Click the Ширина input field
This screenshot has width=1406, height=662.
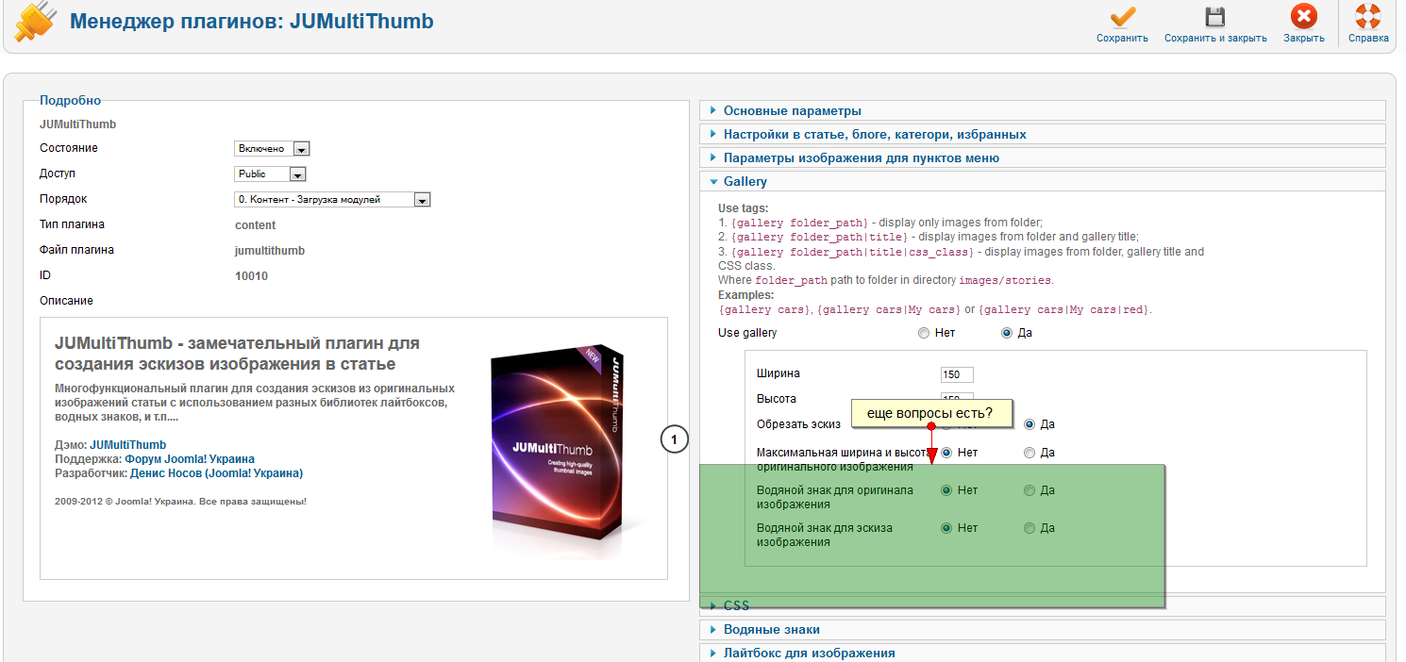[956, 375]
